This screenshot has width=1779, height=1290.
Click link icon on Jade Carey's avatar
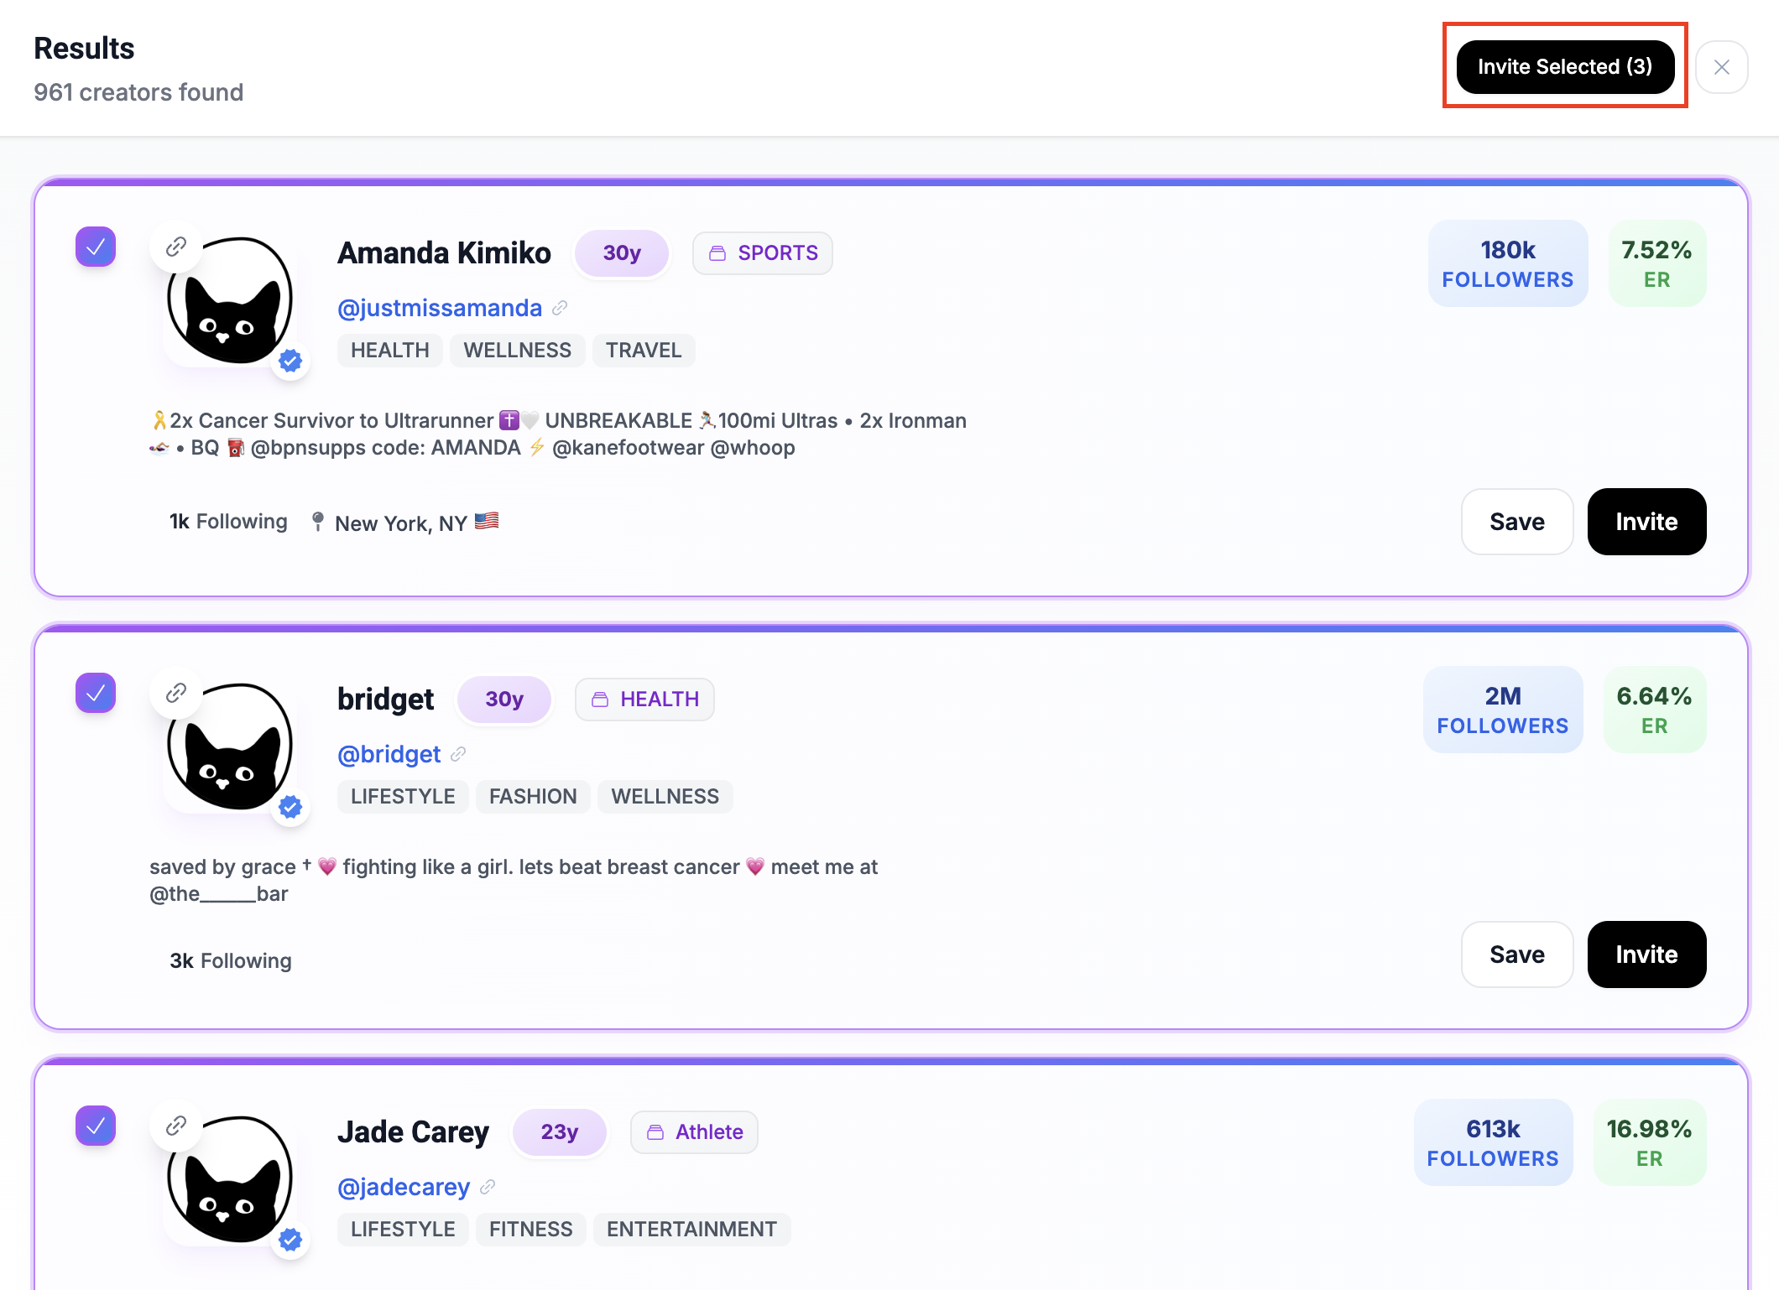click(x=175, y=1126)
